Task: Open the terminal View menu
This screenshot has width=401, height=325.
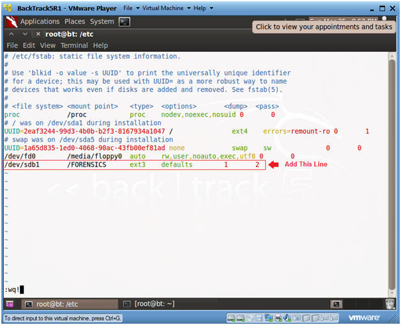Action: click(x=47, y=45)
